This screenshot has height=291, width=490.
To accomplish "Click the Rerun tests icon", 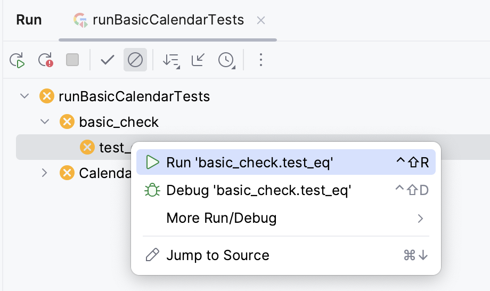I will click(x=18, y=60).
